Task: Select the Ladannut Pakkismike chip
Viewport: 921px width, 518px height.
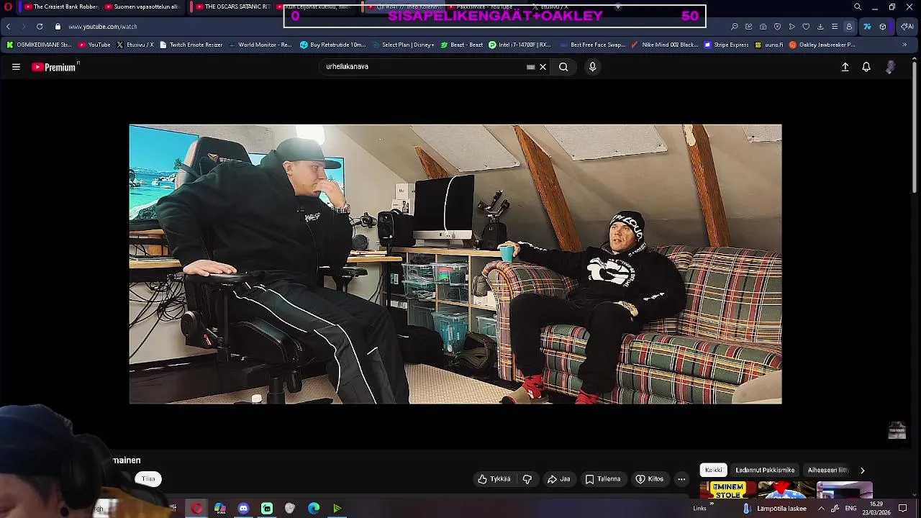Action: pos(765,471)
